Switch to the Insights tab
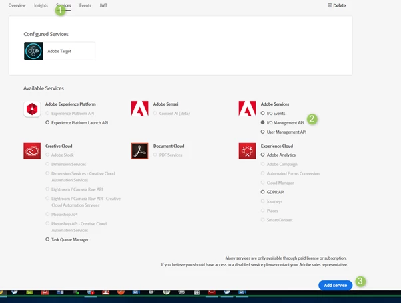Screen dimensions: 401x303 [x=41, y=5]
